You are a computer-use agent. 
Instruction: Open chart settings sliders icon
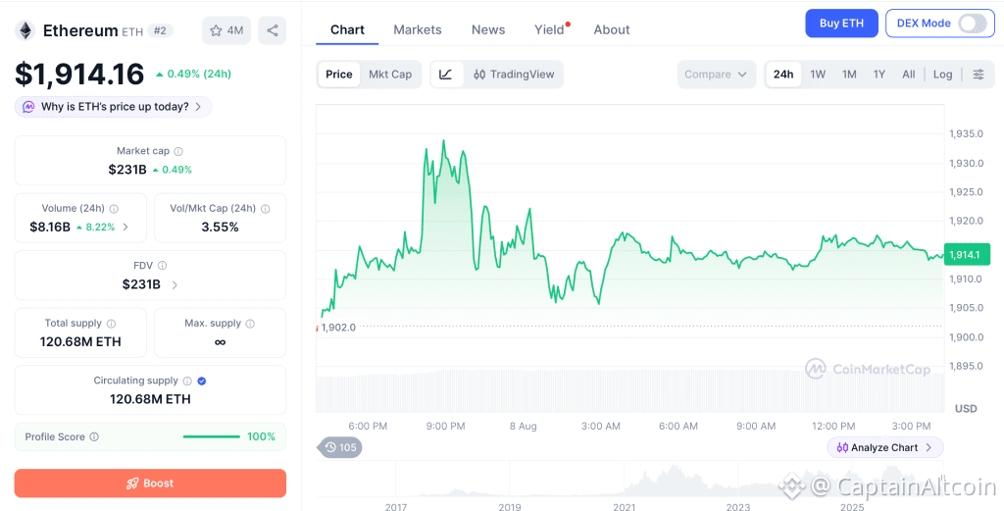[x=979, y=75]
